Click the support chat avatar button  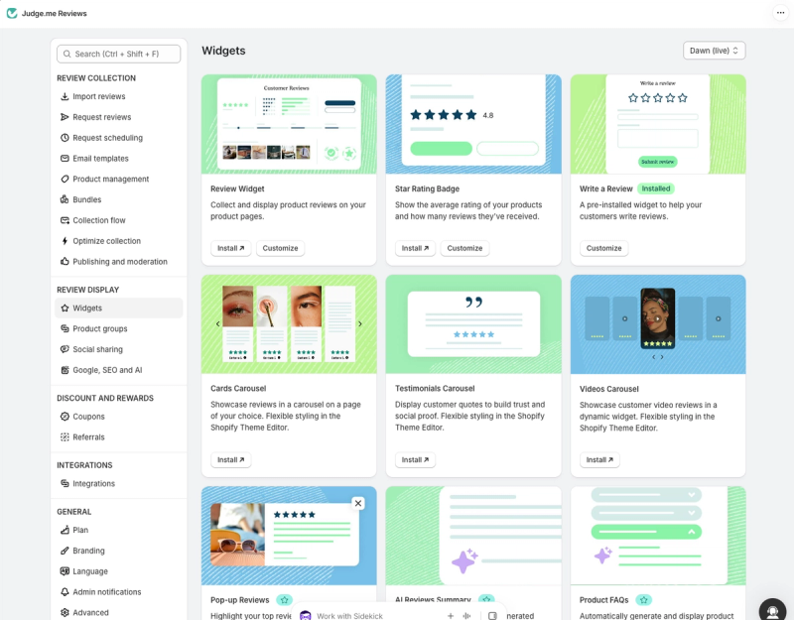click(772, 610)
